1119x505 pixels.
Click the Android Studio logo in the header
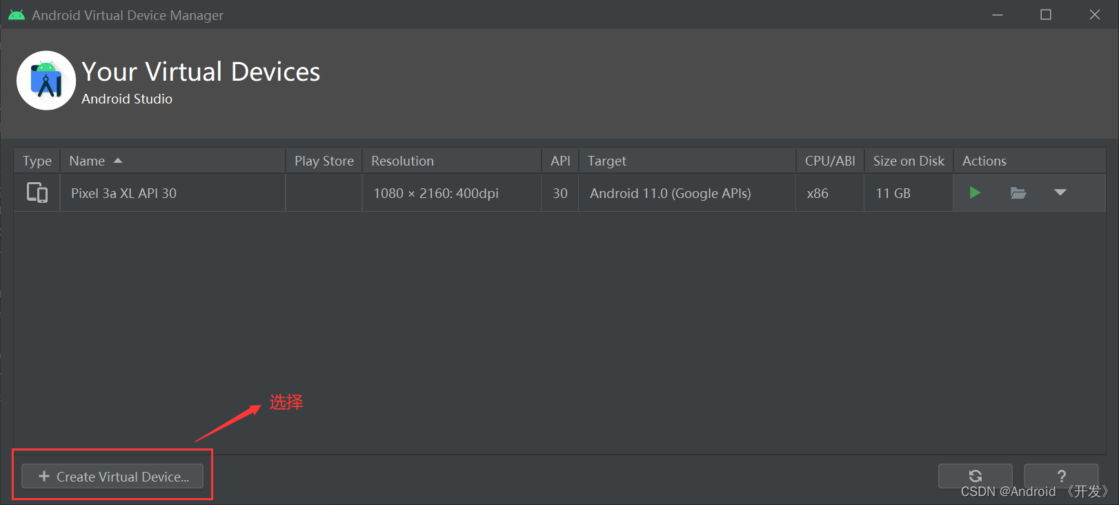click(46, 81)
